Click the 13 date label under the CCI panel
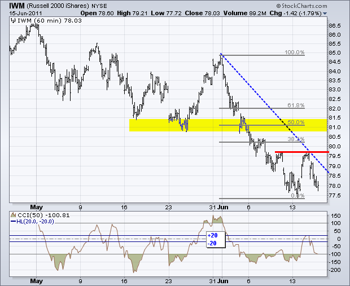The image size is (350, 286). [x=292, y=281]
